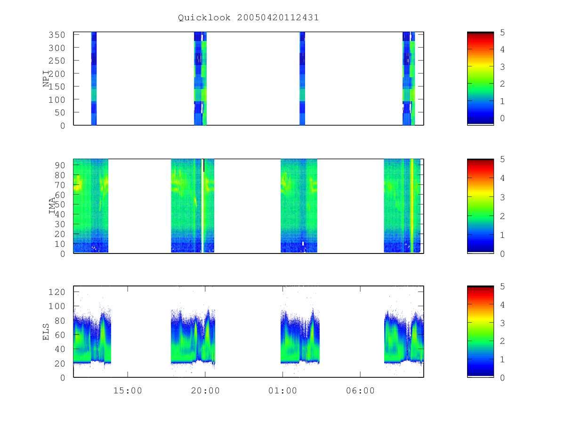Viewport: 565px width, 424px height.
Task: Click the title 'Quicklook 20050420112431'
Action: [x=249, y=17]
